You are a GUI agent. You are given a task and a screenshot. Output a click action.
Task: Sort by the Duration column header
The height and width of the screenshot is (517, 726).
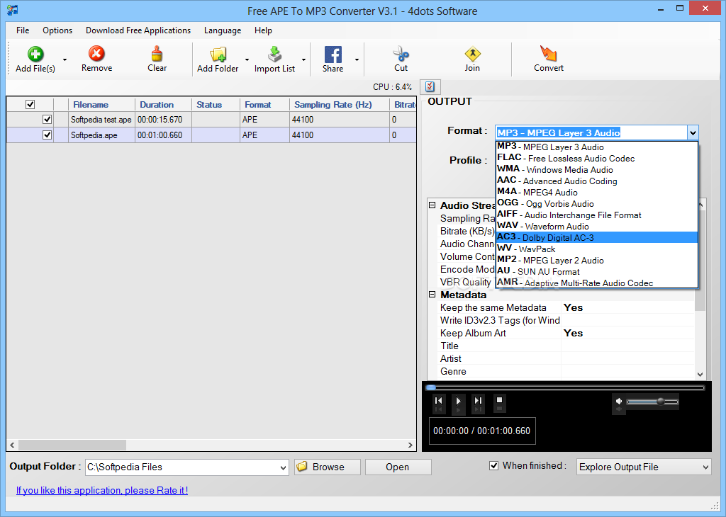pos(163,105)
